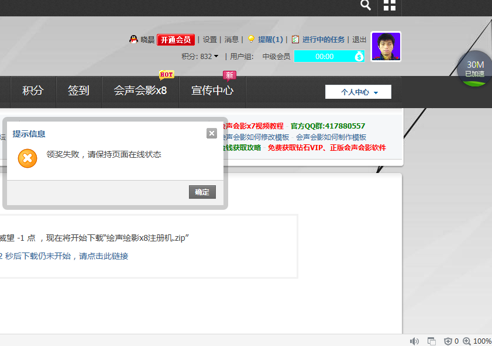Open reminders via the lightbulb 提醒 icon
This screenshot has width=492, height=346.
(250, 39)
